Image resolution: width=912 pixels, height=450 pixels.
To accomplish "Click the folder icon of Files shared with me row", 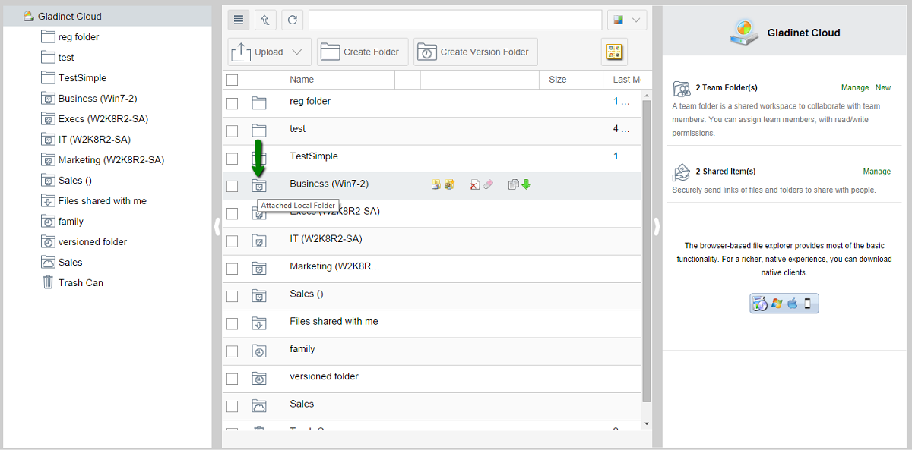I will point(259,323).
